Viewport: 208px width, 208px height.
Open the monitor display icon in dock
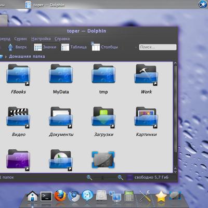[115, 197]
